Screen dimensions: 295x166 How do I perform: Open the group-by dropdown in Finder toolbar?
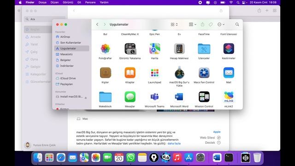click(193, 24)
